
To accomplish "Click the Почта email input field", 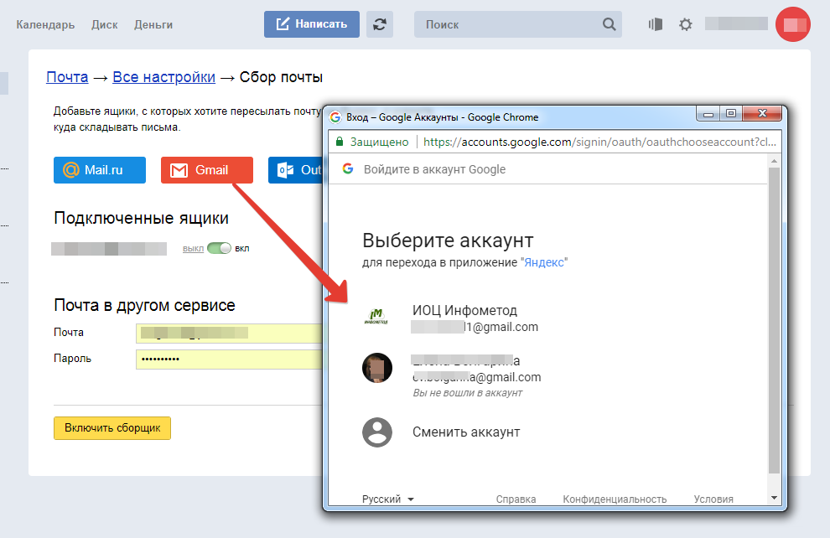I will click(229, 333).
